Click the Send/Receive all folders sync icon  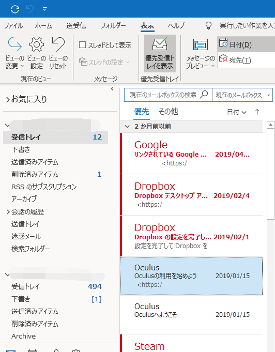pos(15,9)
